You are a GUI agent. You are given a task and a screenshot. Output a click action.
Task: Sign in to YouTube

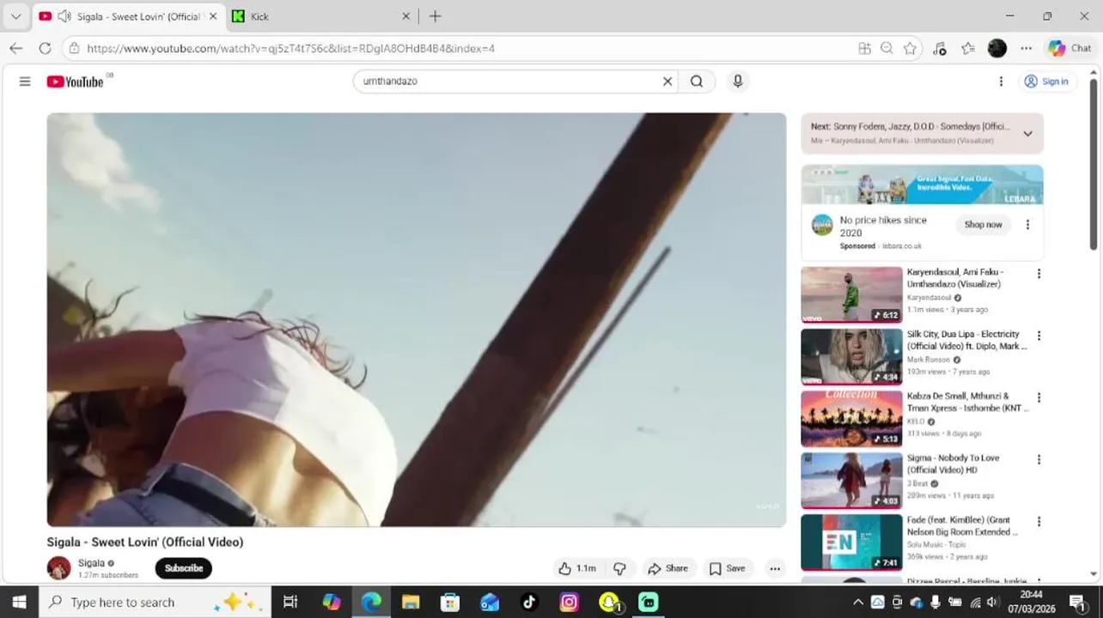(x=1046, y=82)
